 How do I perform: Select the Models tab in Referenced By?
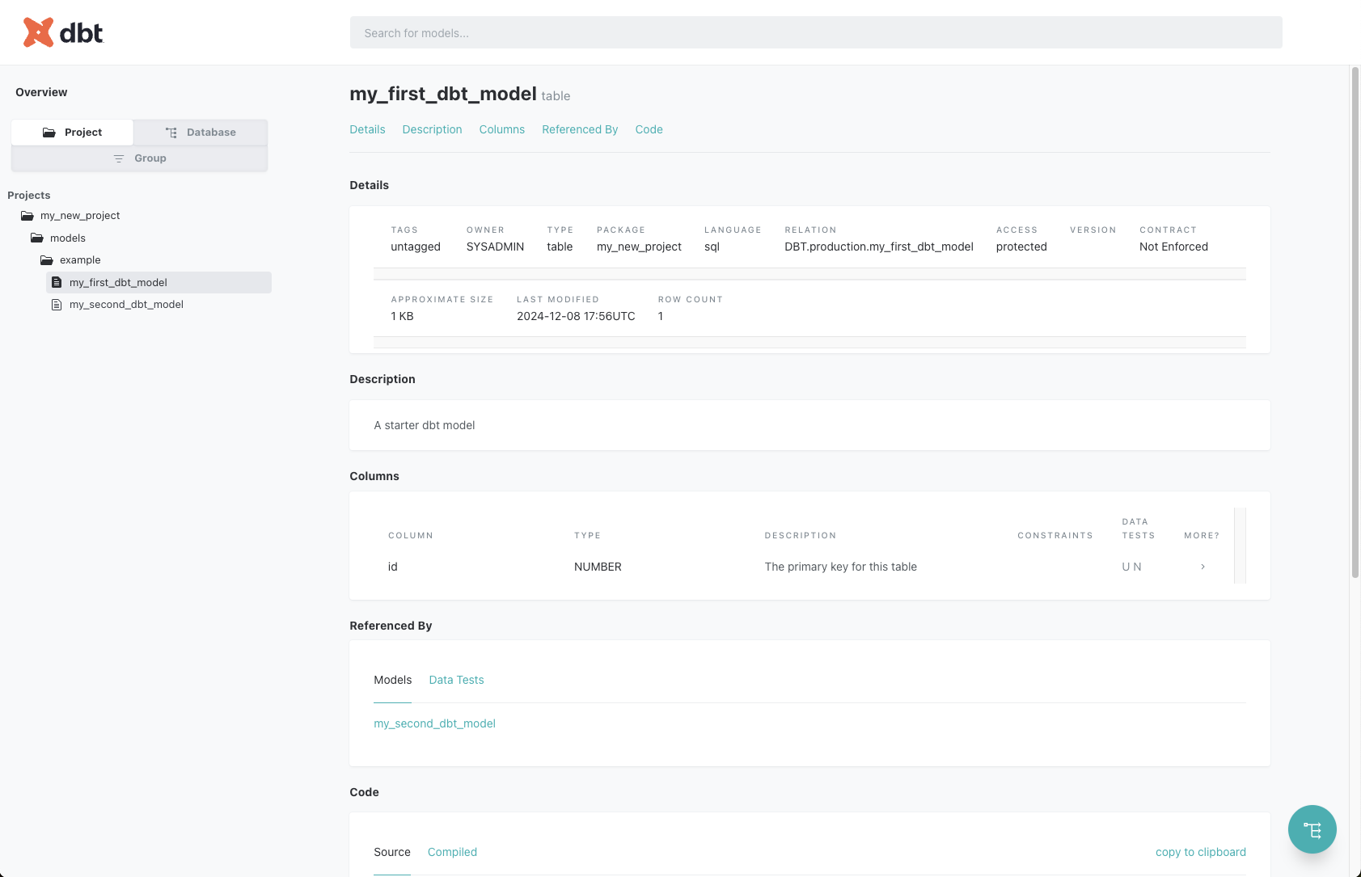[x=393, y=680]
